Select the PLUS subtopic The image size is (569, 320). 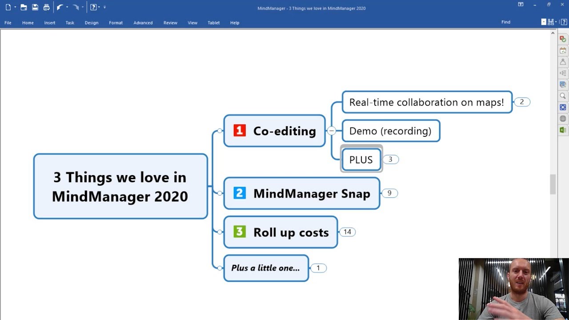click(361, 160)
